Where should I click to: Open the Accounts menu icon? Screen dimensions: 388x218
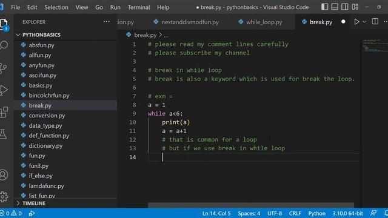click(x=4, y=175)
